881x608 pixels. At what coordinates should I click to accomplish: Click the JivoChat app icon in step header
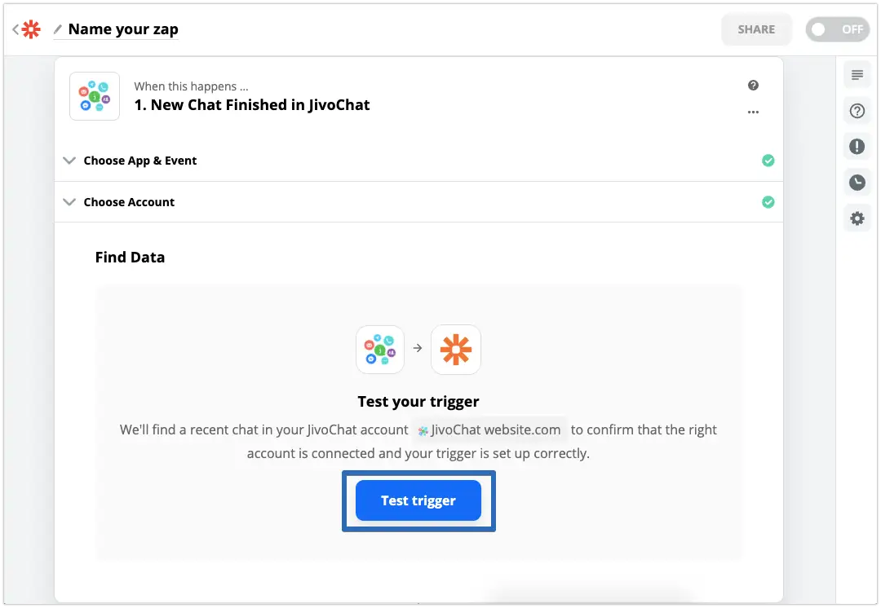95,96
